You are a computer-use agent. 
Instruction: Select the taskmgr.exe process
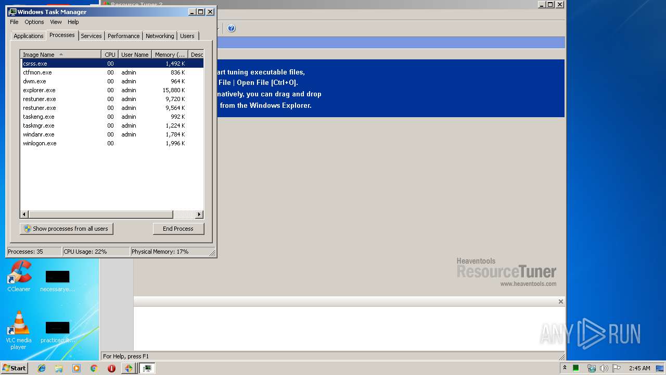pyautogui.click(x=112, y=126)
